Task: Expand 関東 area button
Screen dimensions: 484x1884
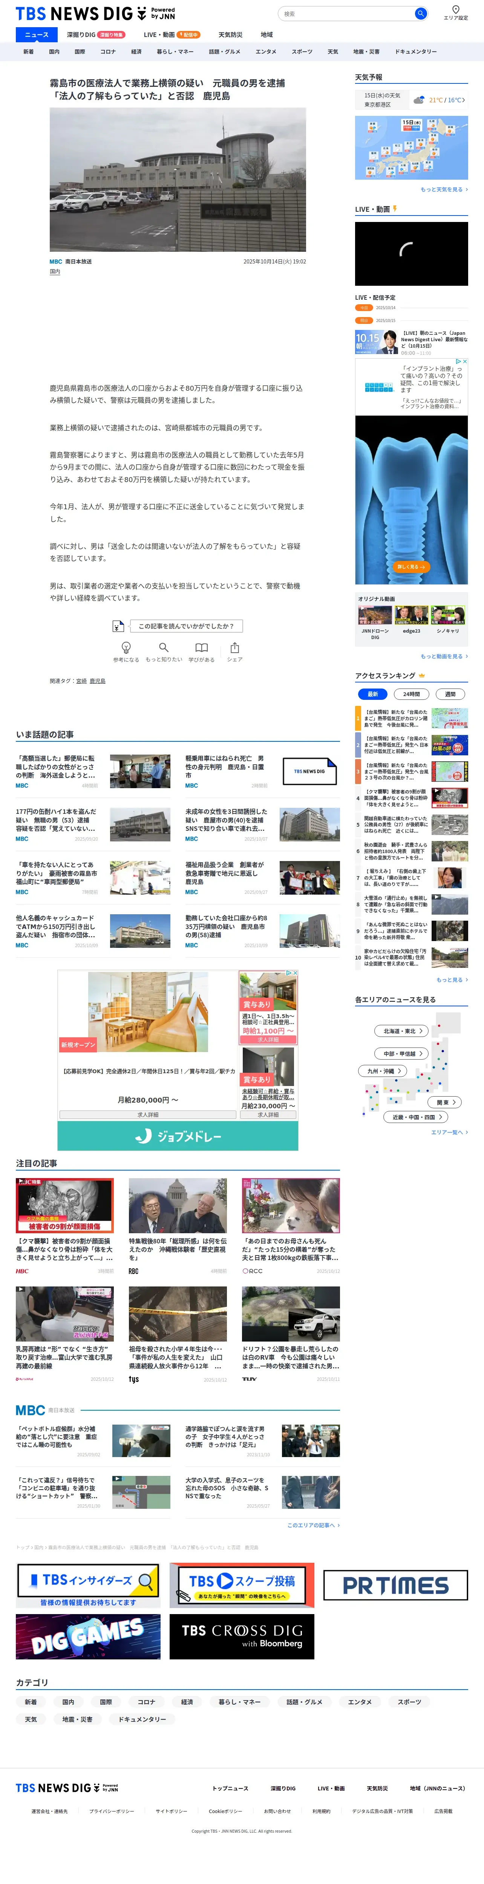Action: coord(445,1102)
